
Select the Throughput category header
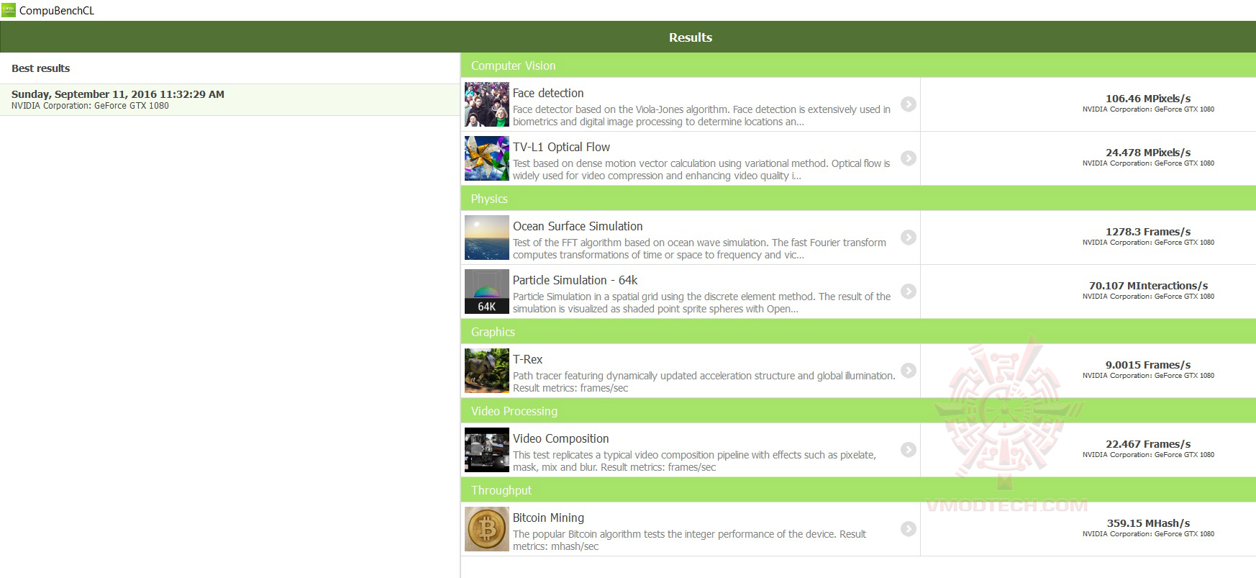pyautogui.click(x=858, y=490)
